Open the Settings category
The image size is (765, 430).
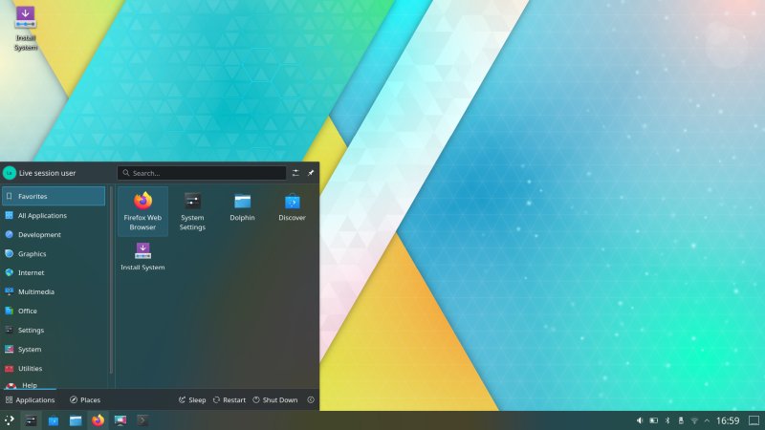(x=54, y=330)
